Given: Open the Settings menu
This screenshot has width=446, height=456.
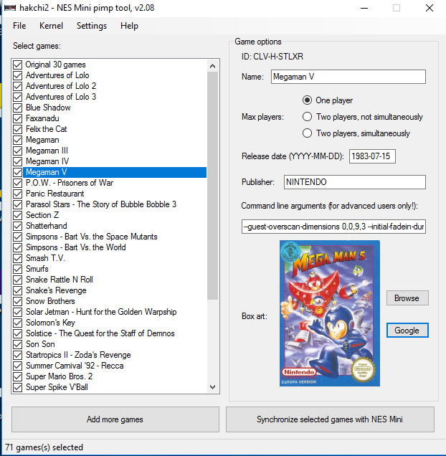Looking at the screenshot, I should pyautogui.click(x=91, y=26).
